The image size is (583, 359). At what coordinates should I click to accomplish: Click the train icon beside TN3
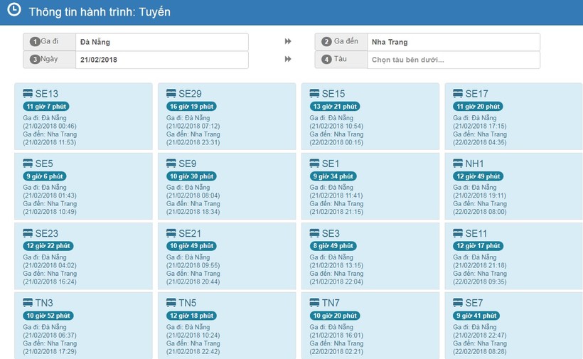click(x=28, y=303)
